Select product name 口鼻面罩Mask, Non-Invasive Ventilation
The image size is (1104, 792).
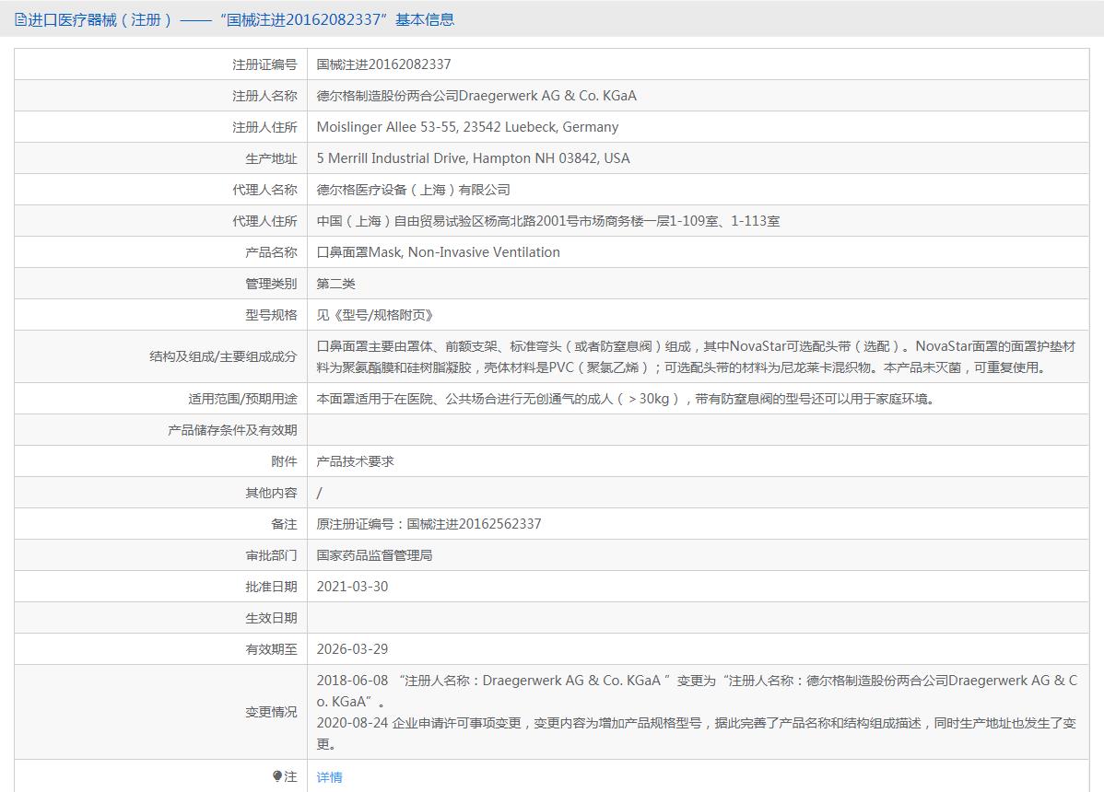pyautogui.click(x=438, y=251)
